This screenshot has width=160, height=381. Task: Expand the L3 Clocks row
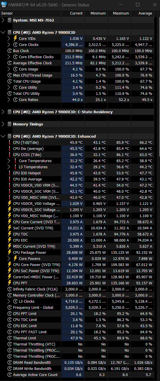click(9, 301)
